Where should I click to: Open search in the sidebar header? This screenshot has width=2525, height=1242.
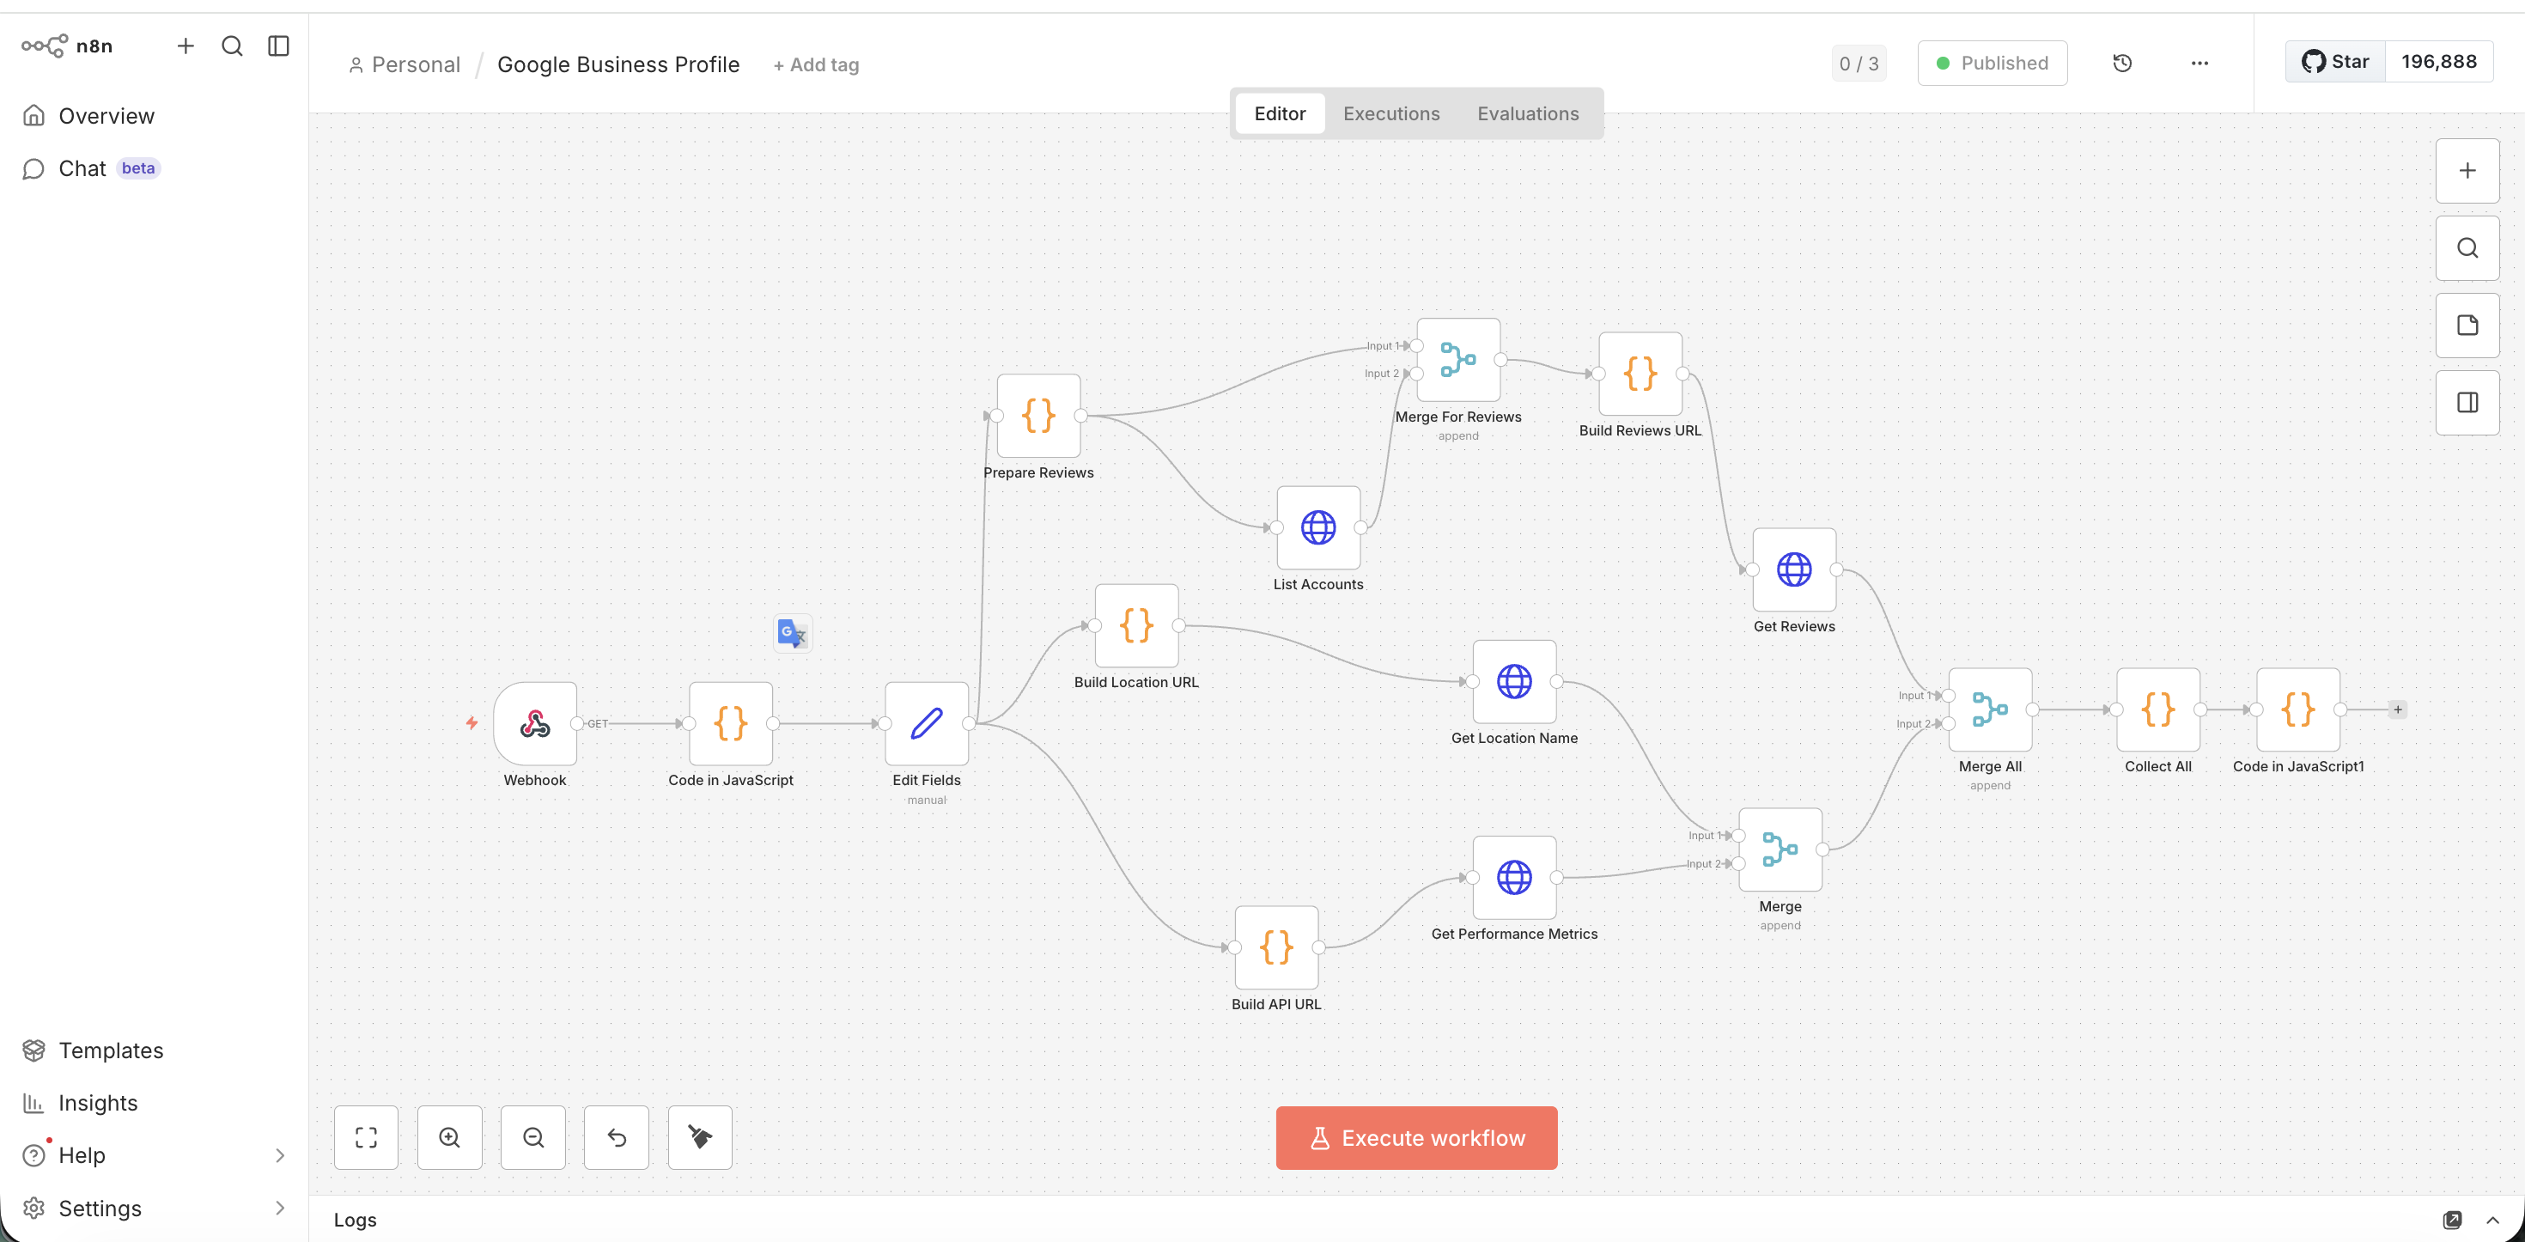[x=232, y=46]
